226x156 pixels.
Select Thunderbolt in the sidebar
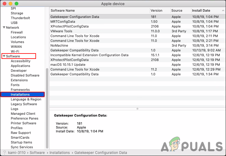coord(20,18)
